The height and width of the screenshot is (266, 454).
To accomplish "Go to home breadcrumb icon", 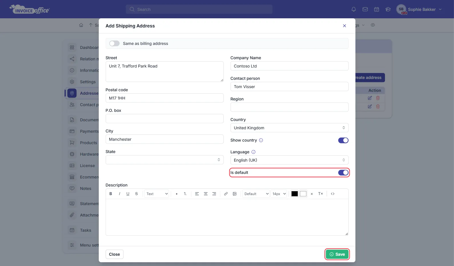I will pyautogui.click(x=81, y=25).
